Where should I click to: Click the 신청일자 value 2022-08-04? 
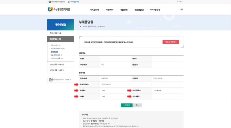158,78
